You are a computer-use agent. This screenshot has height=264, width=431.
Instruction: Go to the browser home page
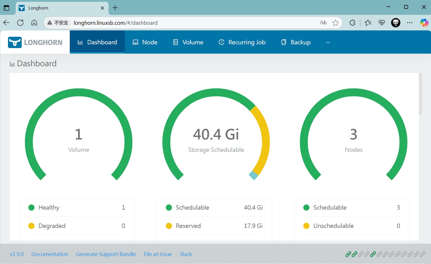[34, 23]
